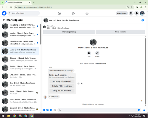
Task: Open emoji picker in message box
Action: 139,110
